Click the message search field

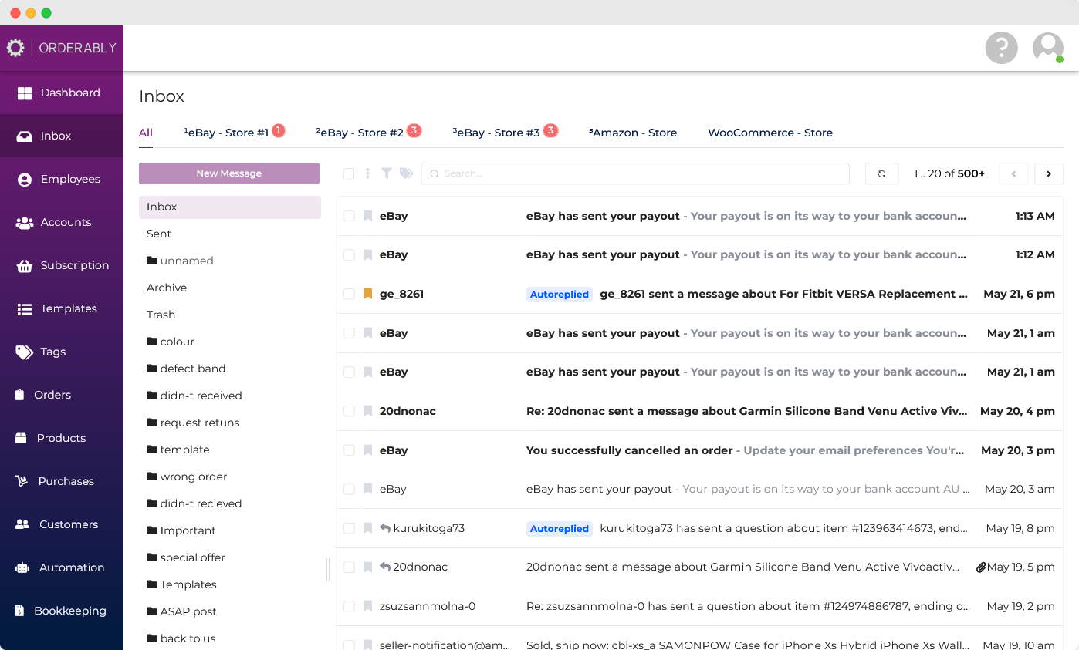pyautogui.click(x=635, y=173)
